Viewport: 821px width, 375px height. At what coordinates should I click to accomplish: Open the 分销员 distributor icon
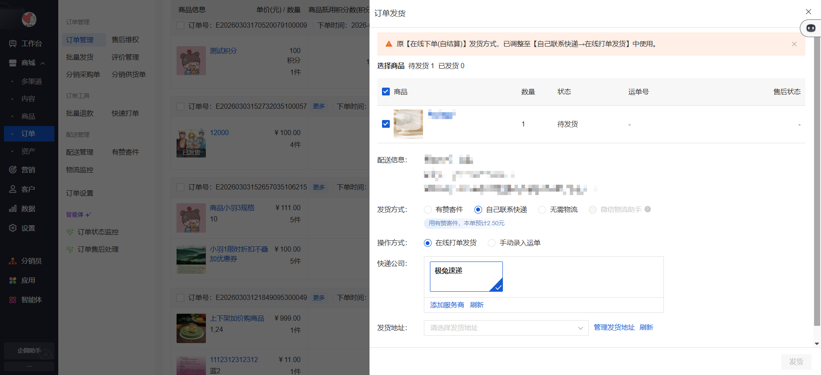tap(13, 261)
